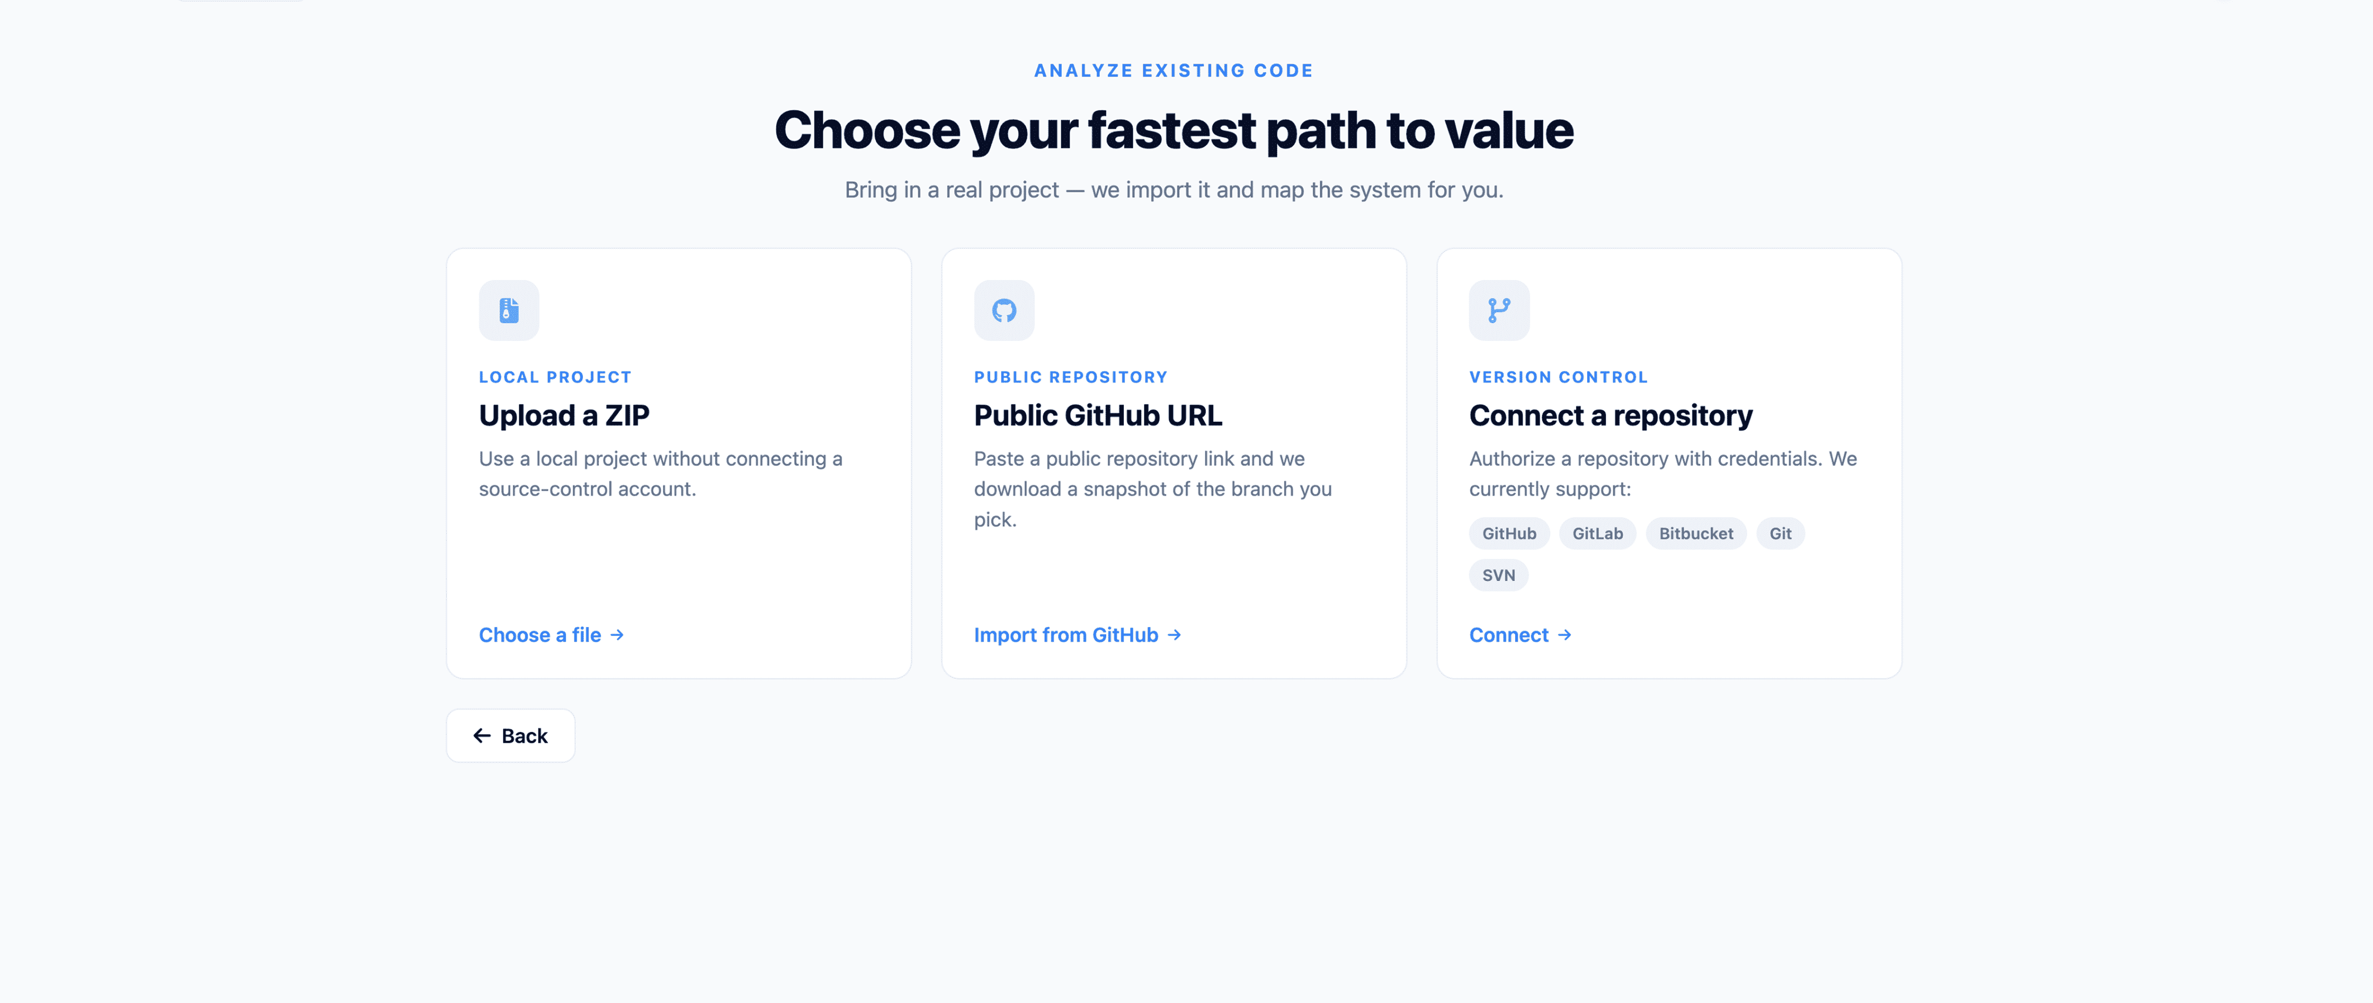Open the Import from GitHub link

pyautogui.click(x=1078, y=635)
